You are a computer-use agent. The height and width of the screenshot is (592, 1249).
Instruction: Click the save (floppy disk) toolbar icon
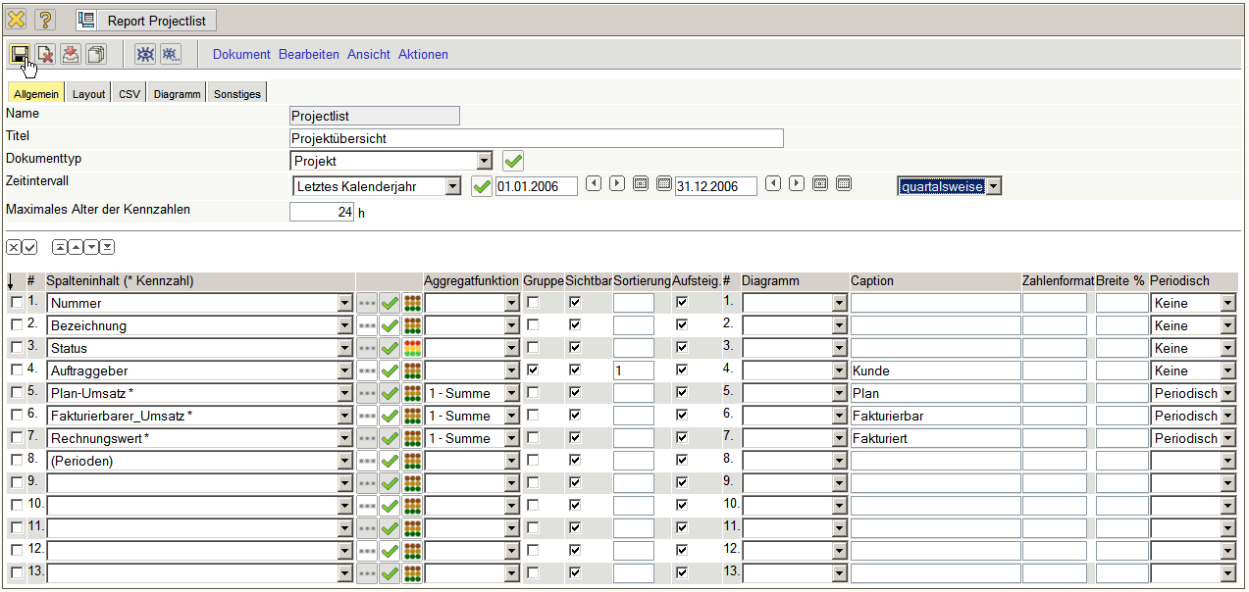(x=20, y=55)
